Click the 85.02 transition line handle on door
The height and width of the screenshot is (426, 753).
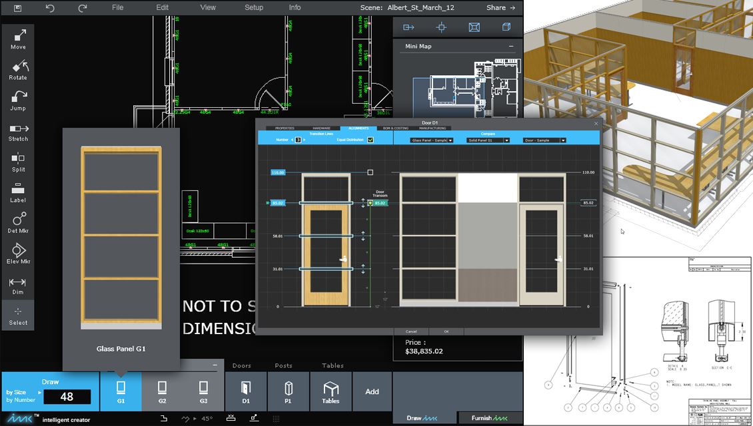[326, 203]
